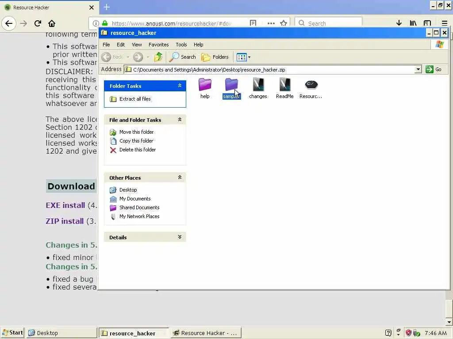The height and width of the screenshot is (339, 453).
Task: Click the EXE install link on webpage
Action: [x=65, y=205]
